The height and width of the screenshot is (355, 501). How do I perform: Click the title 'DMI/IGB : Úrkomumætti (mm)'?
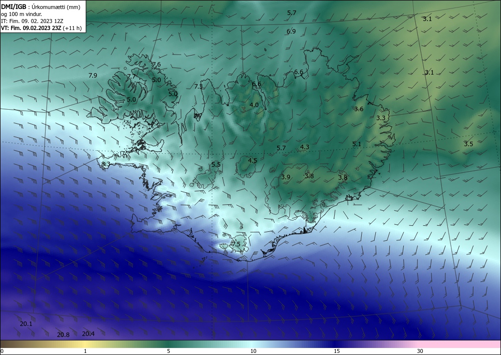click(41, 7)
